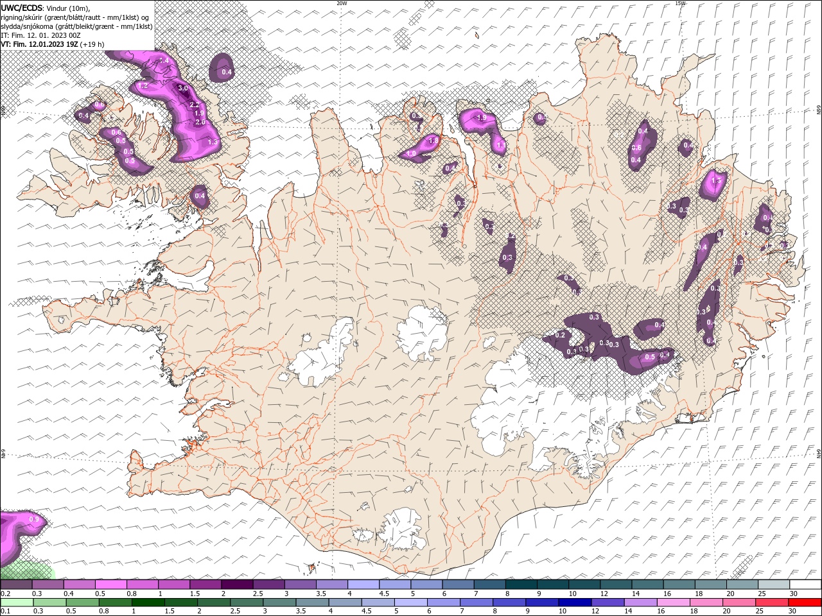Viewport: 822px width, 616px height.
Task: Click the '14' label under the snow legend
Action: tap(636, 594)
